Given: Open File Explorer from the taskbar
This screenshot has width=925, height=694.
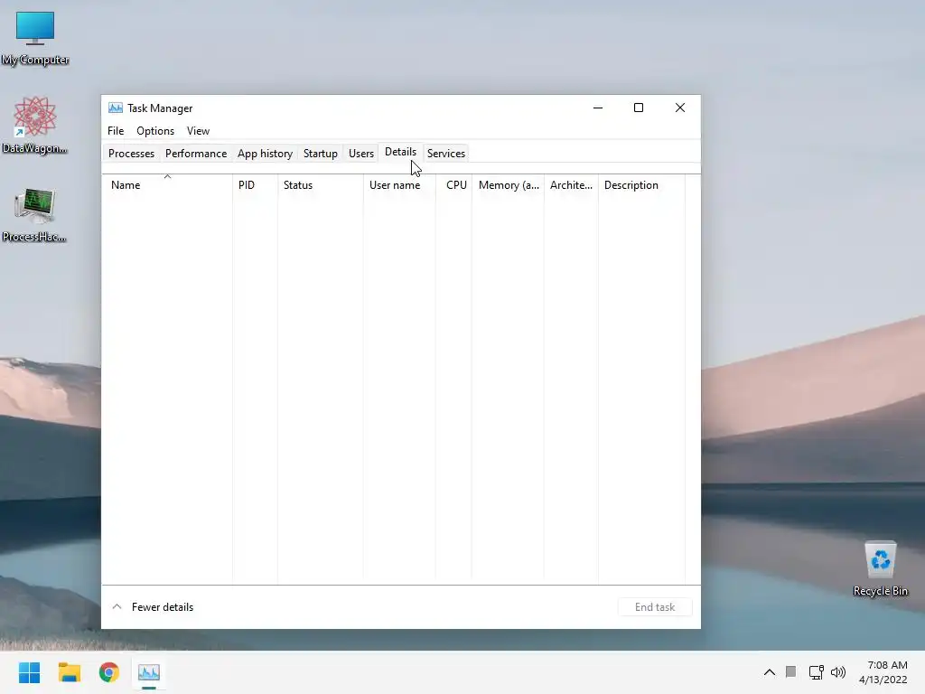Looking at the screenshot, I should pos(69,672).
